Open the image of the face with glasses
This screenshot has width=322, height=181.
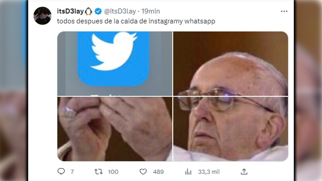230,129
